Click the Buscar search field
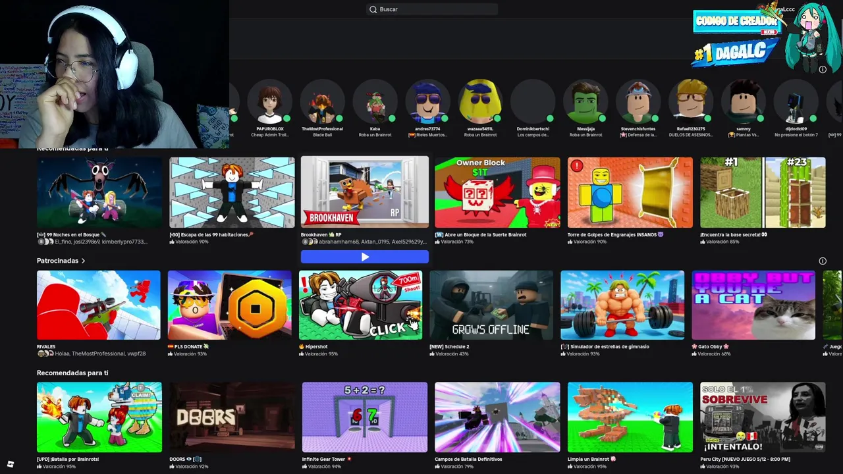 click(x=431, y=9)
